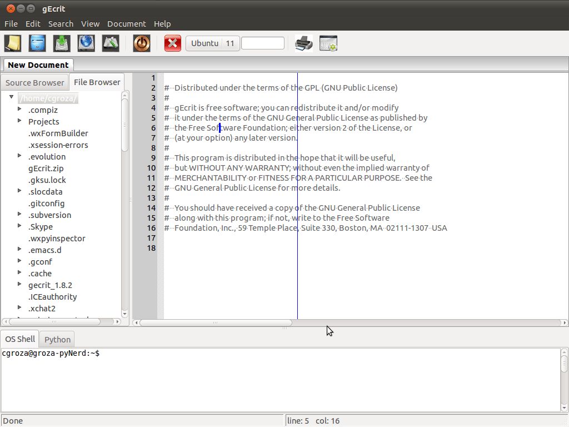Click inside the toolbar search text field
The image size is (569, 427).
tap(262, 43)
